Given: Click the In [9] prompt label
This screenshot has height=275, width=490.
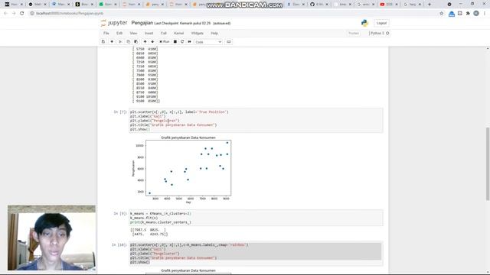Looking at the screenshot, I should pyautogui.click(x=120, y=214).
